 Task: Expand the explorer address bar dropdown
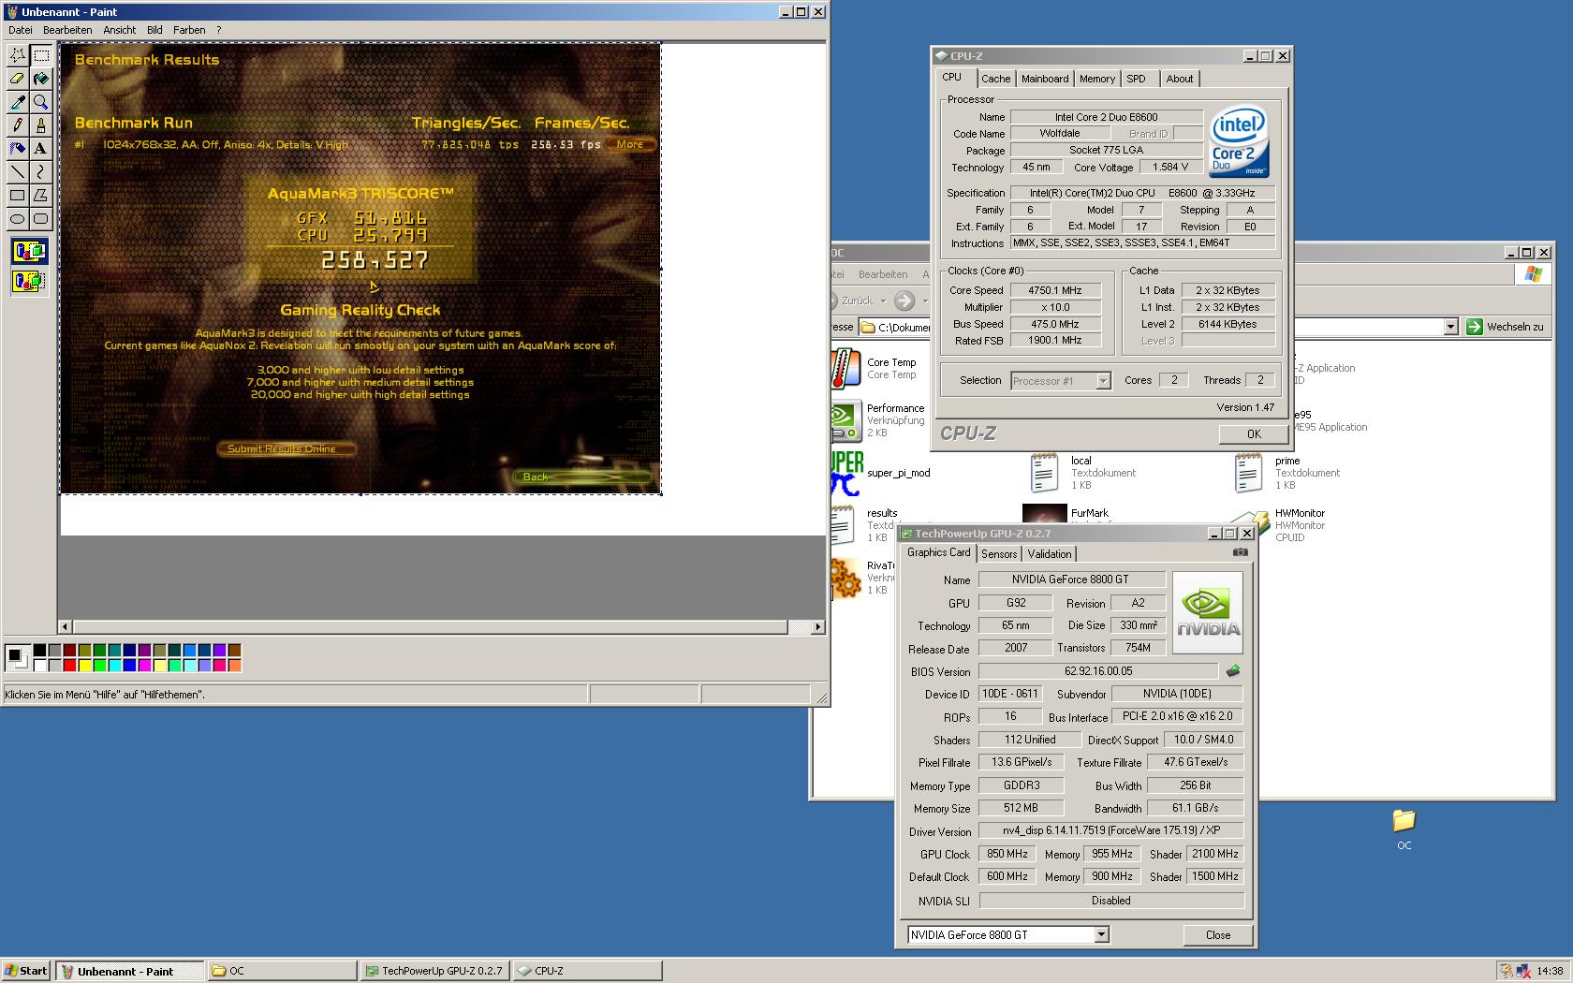point(1450,326)
